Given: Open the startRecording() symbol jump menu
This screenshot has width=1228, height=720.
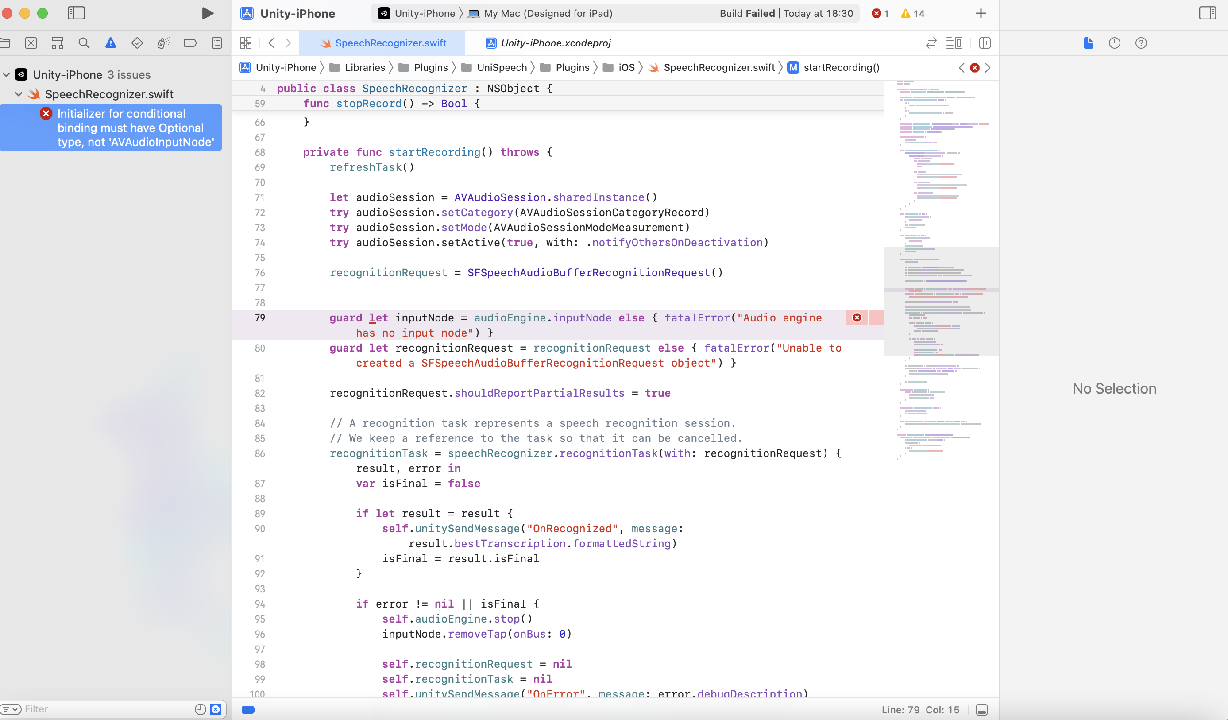Looking at the screenshot, I should (834, 68).
